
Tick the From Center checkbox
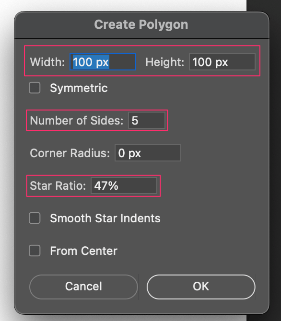coord(35,251)
